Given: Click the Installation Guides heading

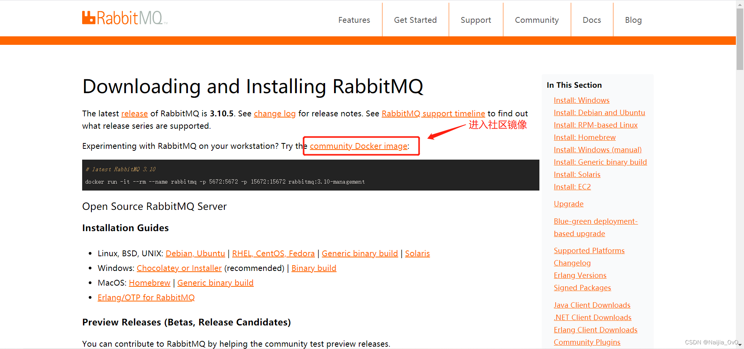Looking at the screenshot, I should (125, 228).
